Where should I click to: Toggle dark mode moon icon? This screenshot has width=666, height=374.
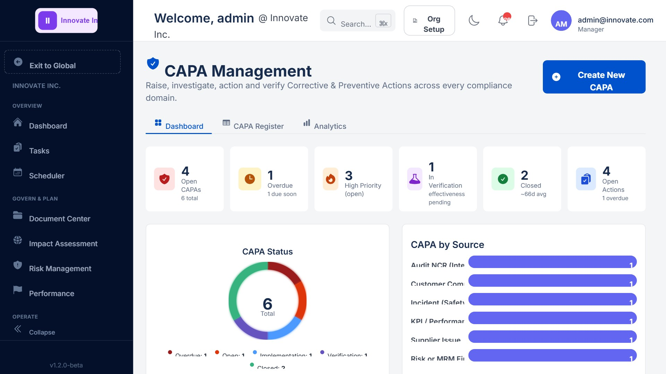(x=474, y=20)
